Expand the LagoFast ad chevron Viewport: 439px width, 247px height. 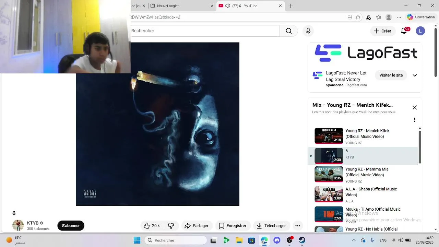[x=415, y=75]
